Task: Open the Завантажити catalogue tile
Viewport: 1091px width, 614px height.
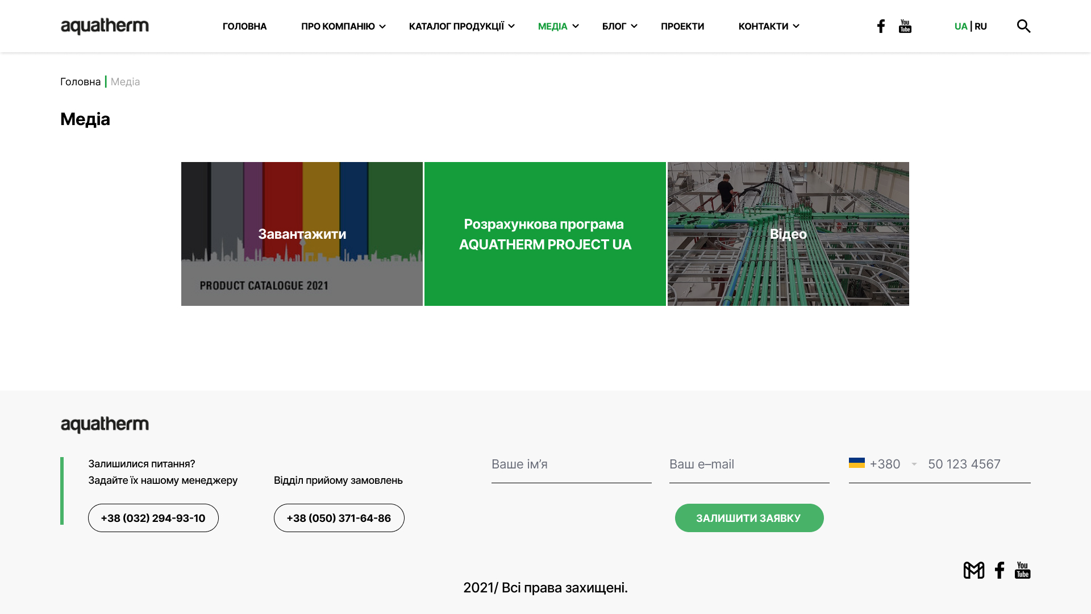Action: 302,234
